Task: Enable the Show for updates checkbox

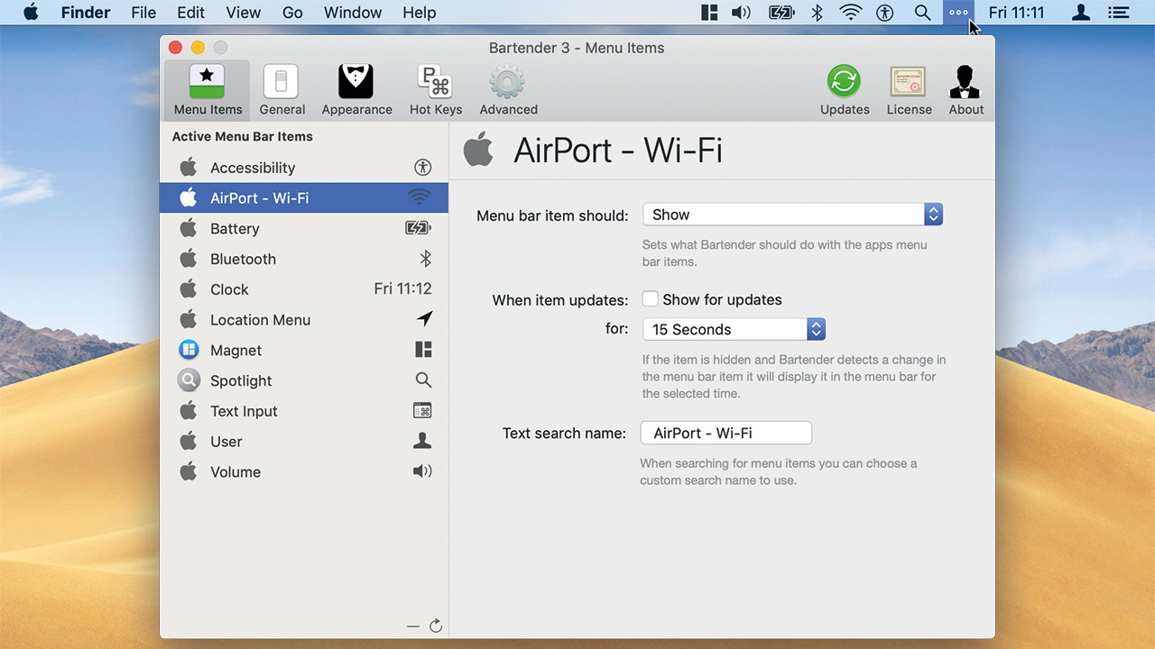Action: pyautogui.click(x=650, y=299)
